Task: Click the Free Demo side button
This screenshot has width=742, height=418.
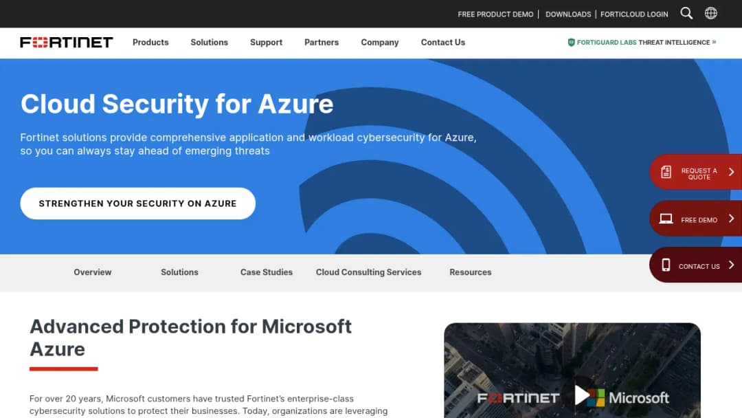Action: pyautogui.click(x=695, y=218)
